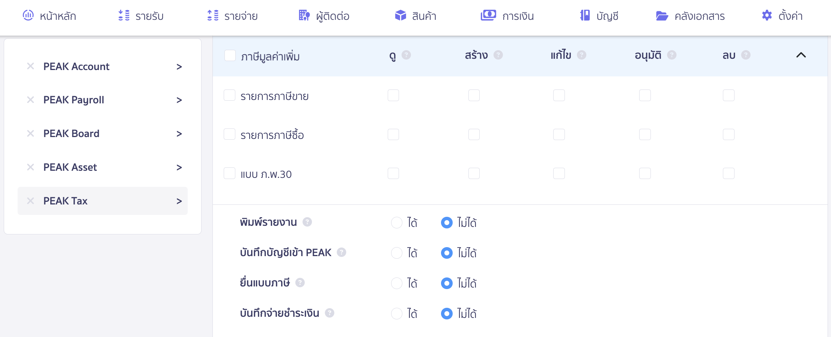Enable ดู permission for รายการภาษีขาย

click(393, 95)
